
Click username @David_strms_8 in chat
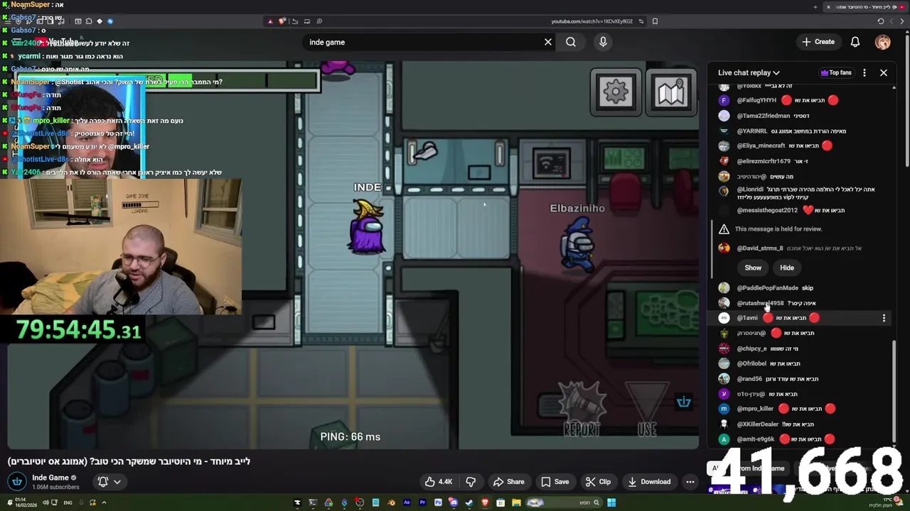point(760,248)
